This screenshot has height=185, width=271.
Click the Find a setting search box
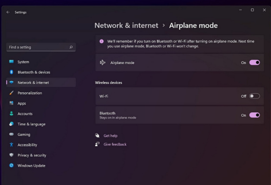(x=38, y=47)
